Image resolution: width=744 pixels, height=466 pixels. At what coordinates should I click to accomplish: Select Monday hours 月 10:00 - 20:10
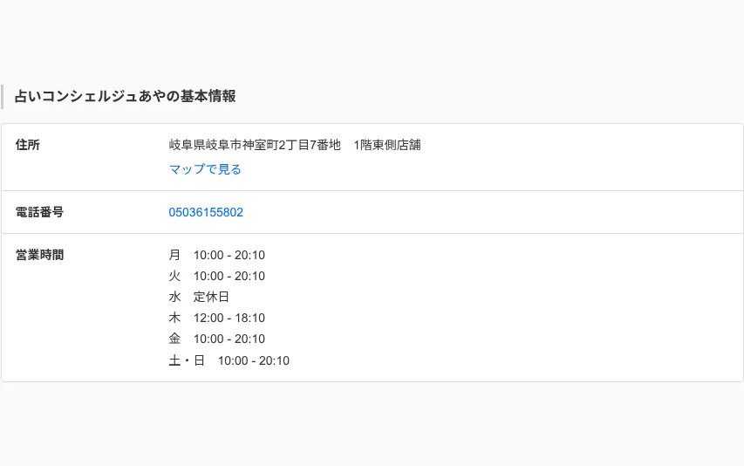[x=217, y=255]
